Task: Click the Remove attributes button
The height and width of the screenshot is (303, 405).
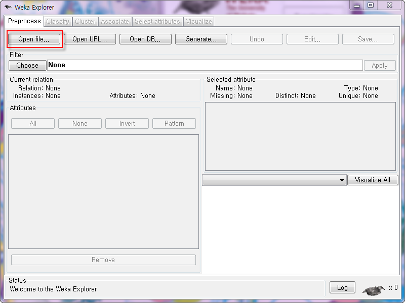Action: tap(103, 260)
